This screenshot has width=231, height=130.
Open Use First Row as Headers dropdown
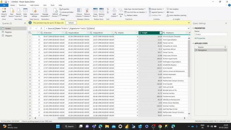coord(135,12)
